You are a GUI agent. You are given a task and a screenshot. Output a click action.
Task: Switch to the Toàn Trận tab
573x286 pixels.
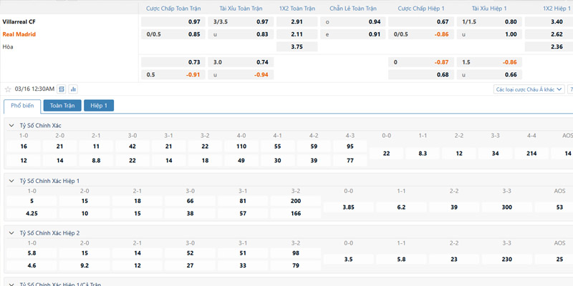coord(62,105)
